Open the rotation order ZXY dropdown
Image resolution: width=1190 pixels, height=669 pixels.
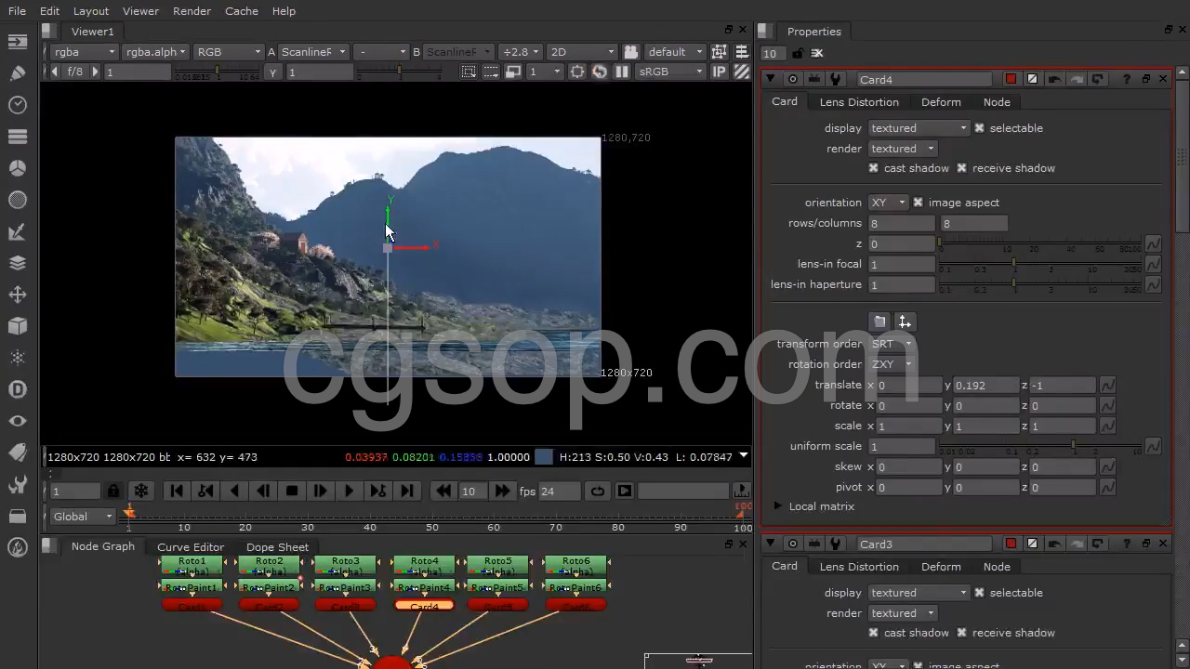click(891, 364)
